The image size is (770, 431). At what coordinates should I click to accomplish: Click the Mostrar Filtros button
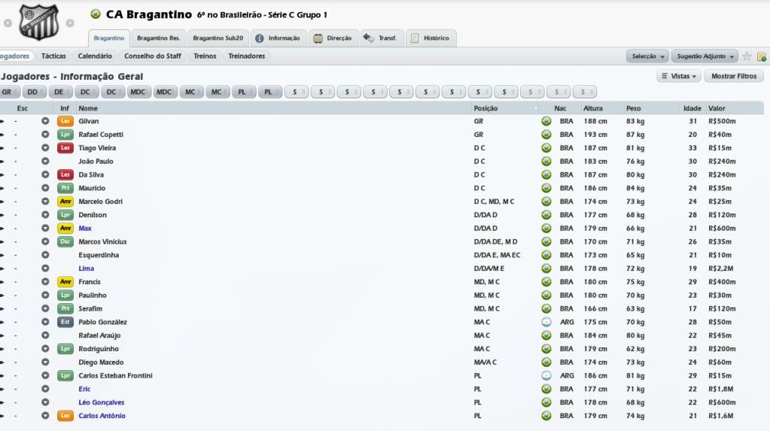point(734,76)
